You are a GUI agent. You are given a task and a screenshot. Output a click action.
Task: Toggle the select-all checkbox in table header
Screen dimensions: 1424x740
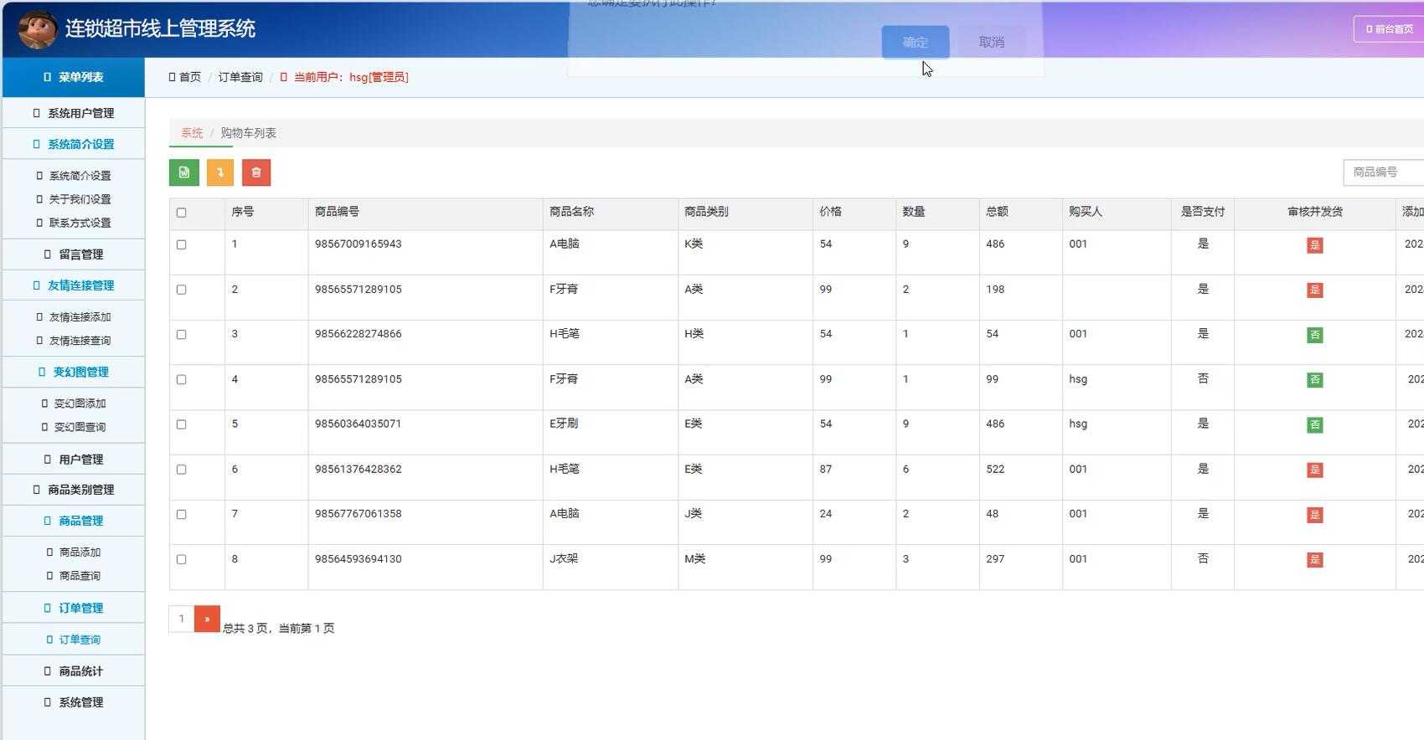(x=182, y=213)
